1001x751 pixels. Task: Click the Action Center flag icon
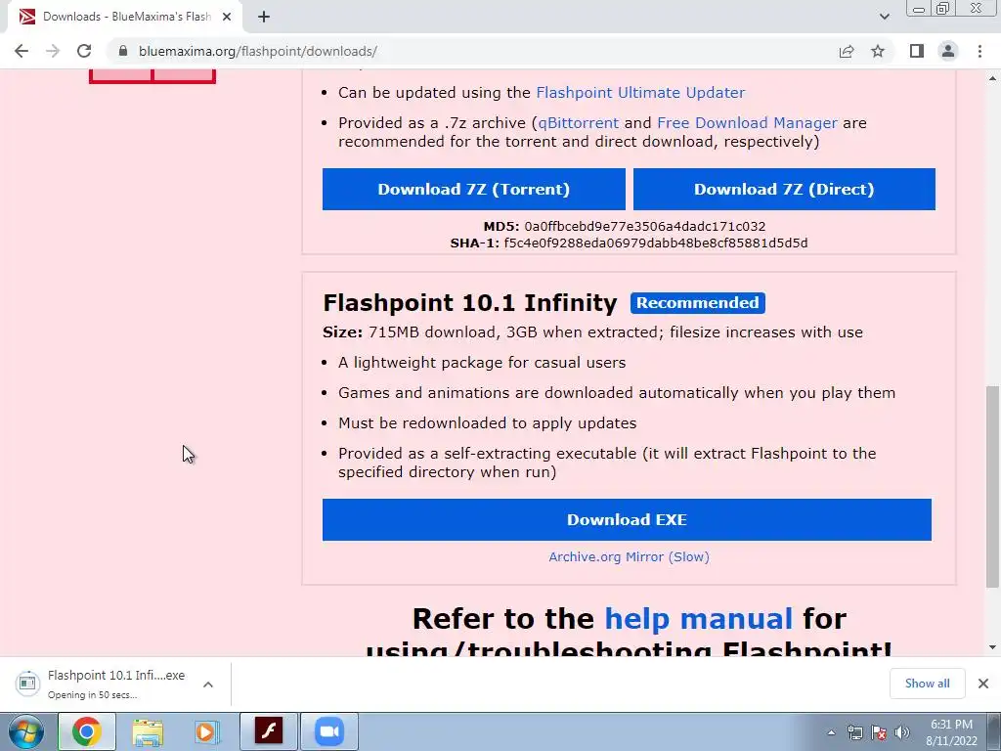pos(879,732)
